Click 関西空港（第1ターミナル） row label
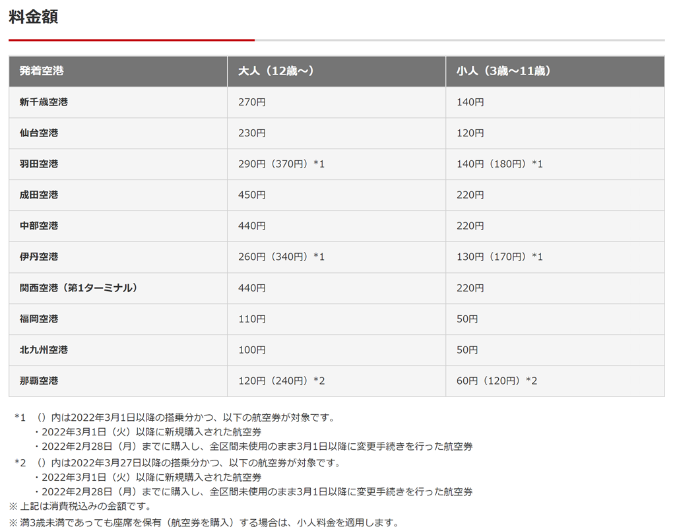The height and width of the screenshot is (531, 675). tap(79, 288)
